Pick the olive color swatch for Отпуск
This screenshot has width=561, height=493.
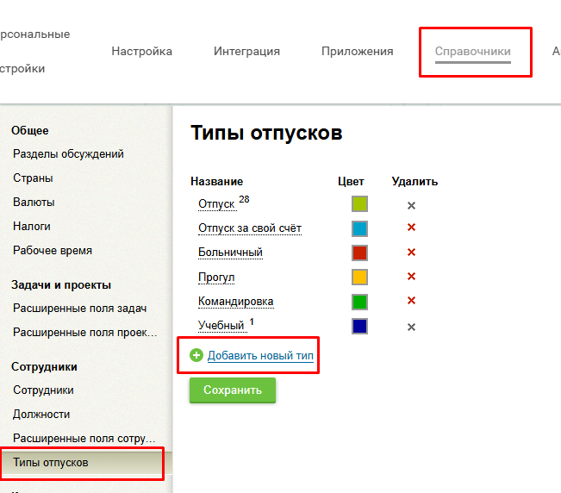pyautogui.click(x=359, y=204)
